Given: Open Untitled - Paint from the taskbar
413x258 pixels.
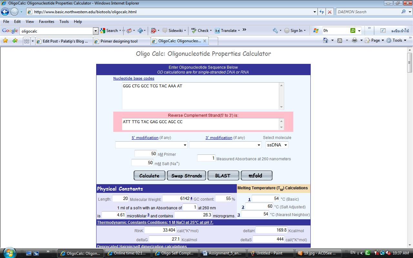Looking at the screenshot, I should 270,253.
